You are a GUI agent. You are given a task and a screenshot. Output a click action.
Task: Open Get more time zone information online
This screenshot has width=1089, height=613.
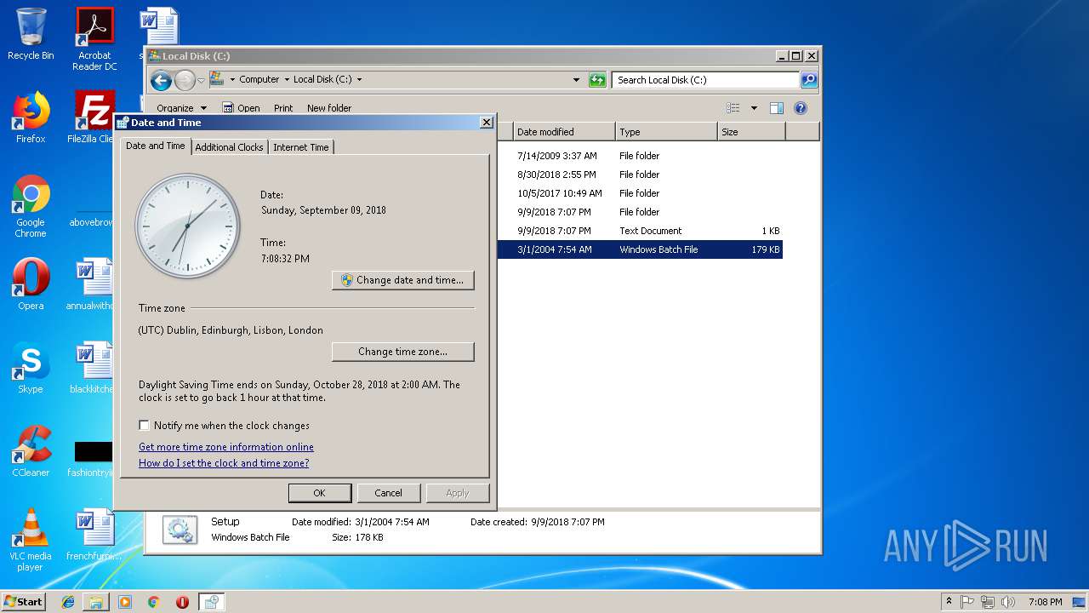[x=226, y=447]
